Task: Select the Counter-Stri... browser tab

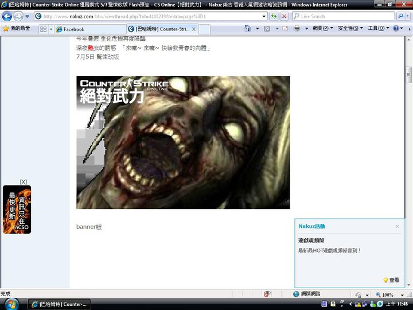Action: coord(162,29)
